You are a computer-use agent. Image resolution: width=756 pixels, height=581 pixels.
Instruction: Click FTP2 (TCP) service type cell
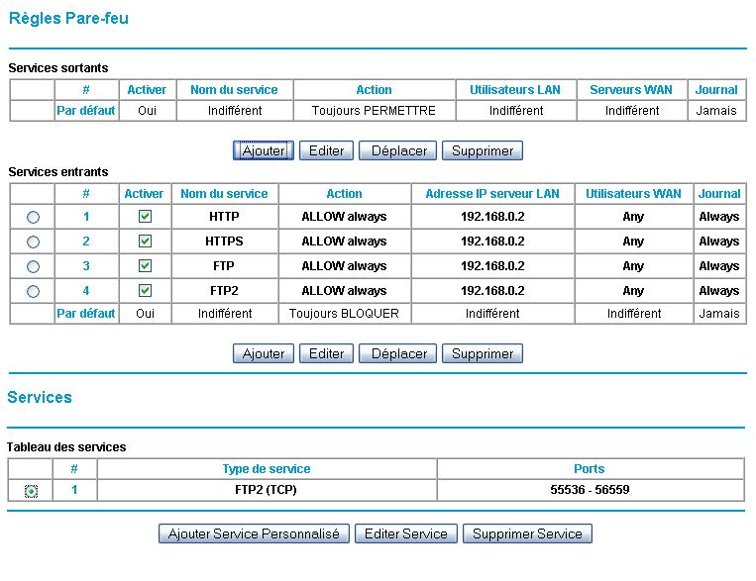pyautogui.click(x=267, y=490)
